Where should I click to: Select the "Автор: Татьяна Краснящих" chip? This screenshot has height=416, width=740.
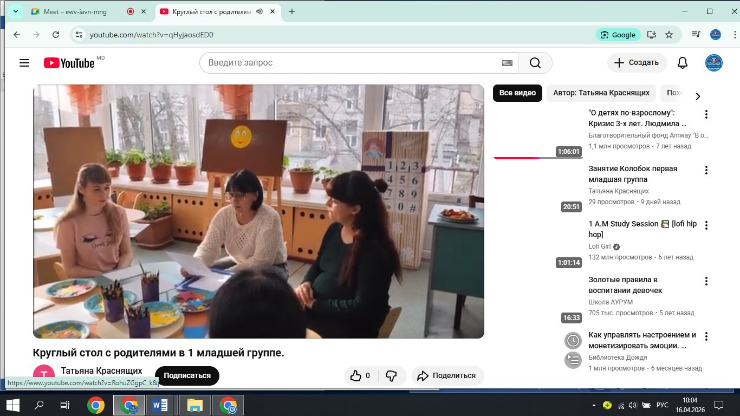click(x=601, y=93)
